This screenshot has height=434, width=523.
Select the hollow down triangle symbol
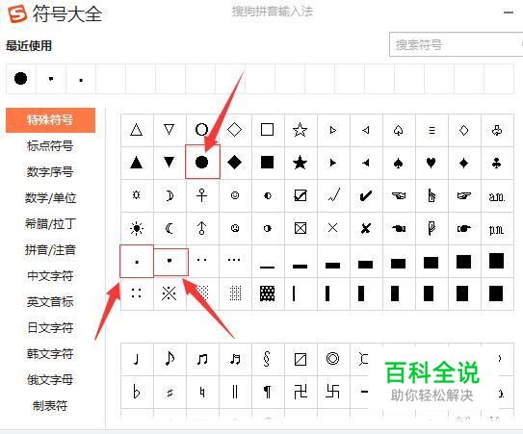(x=170, y=130)
